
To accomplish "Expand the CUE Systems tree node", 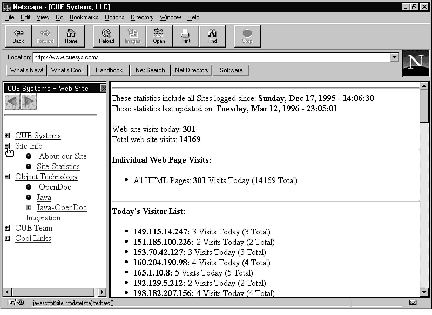I will [x=8, y=136].
